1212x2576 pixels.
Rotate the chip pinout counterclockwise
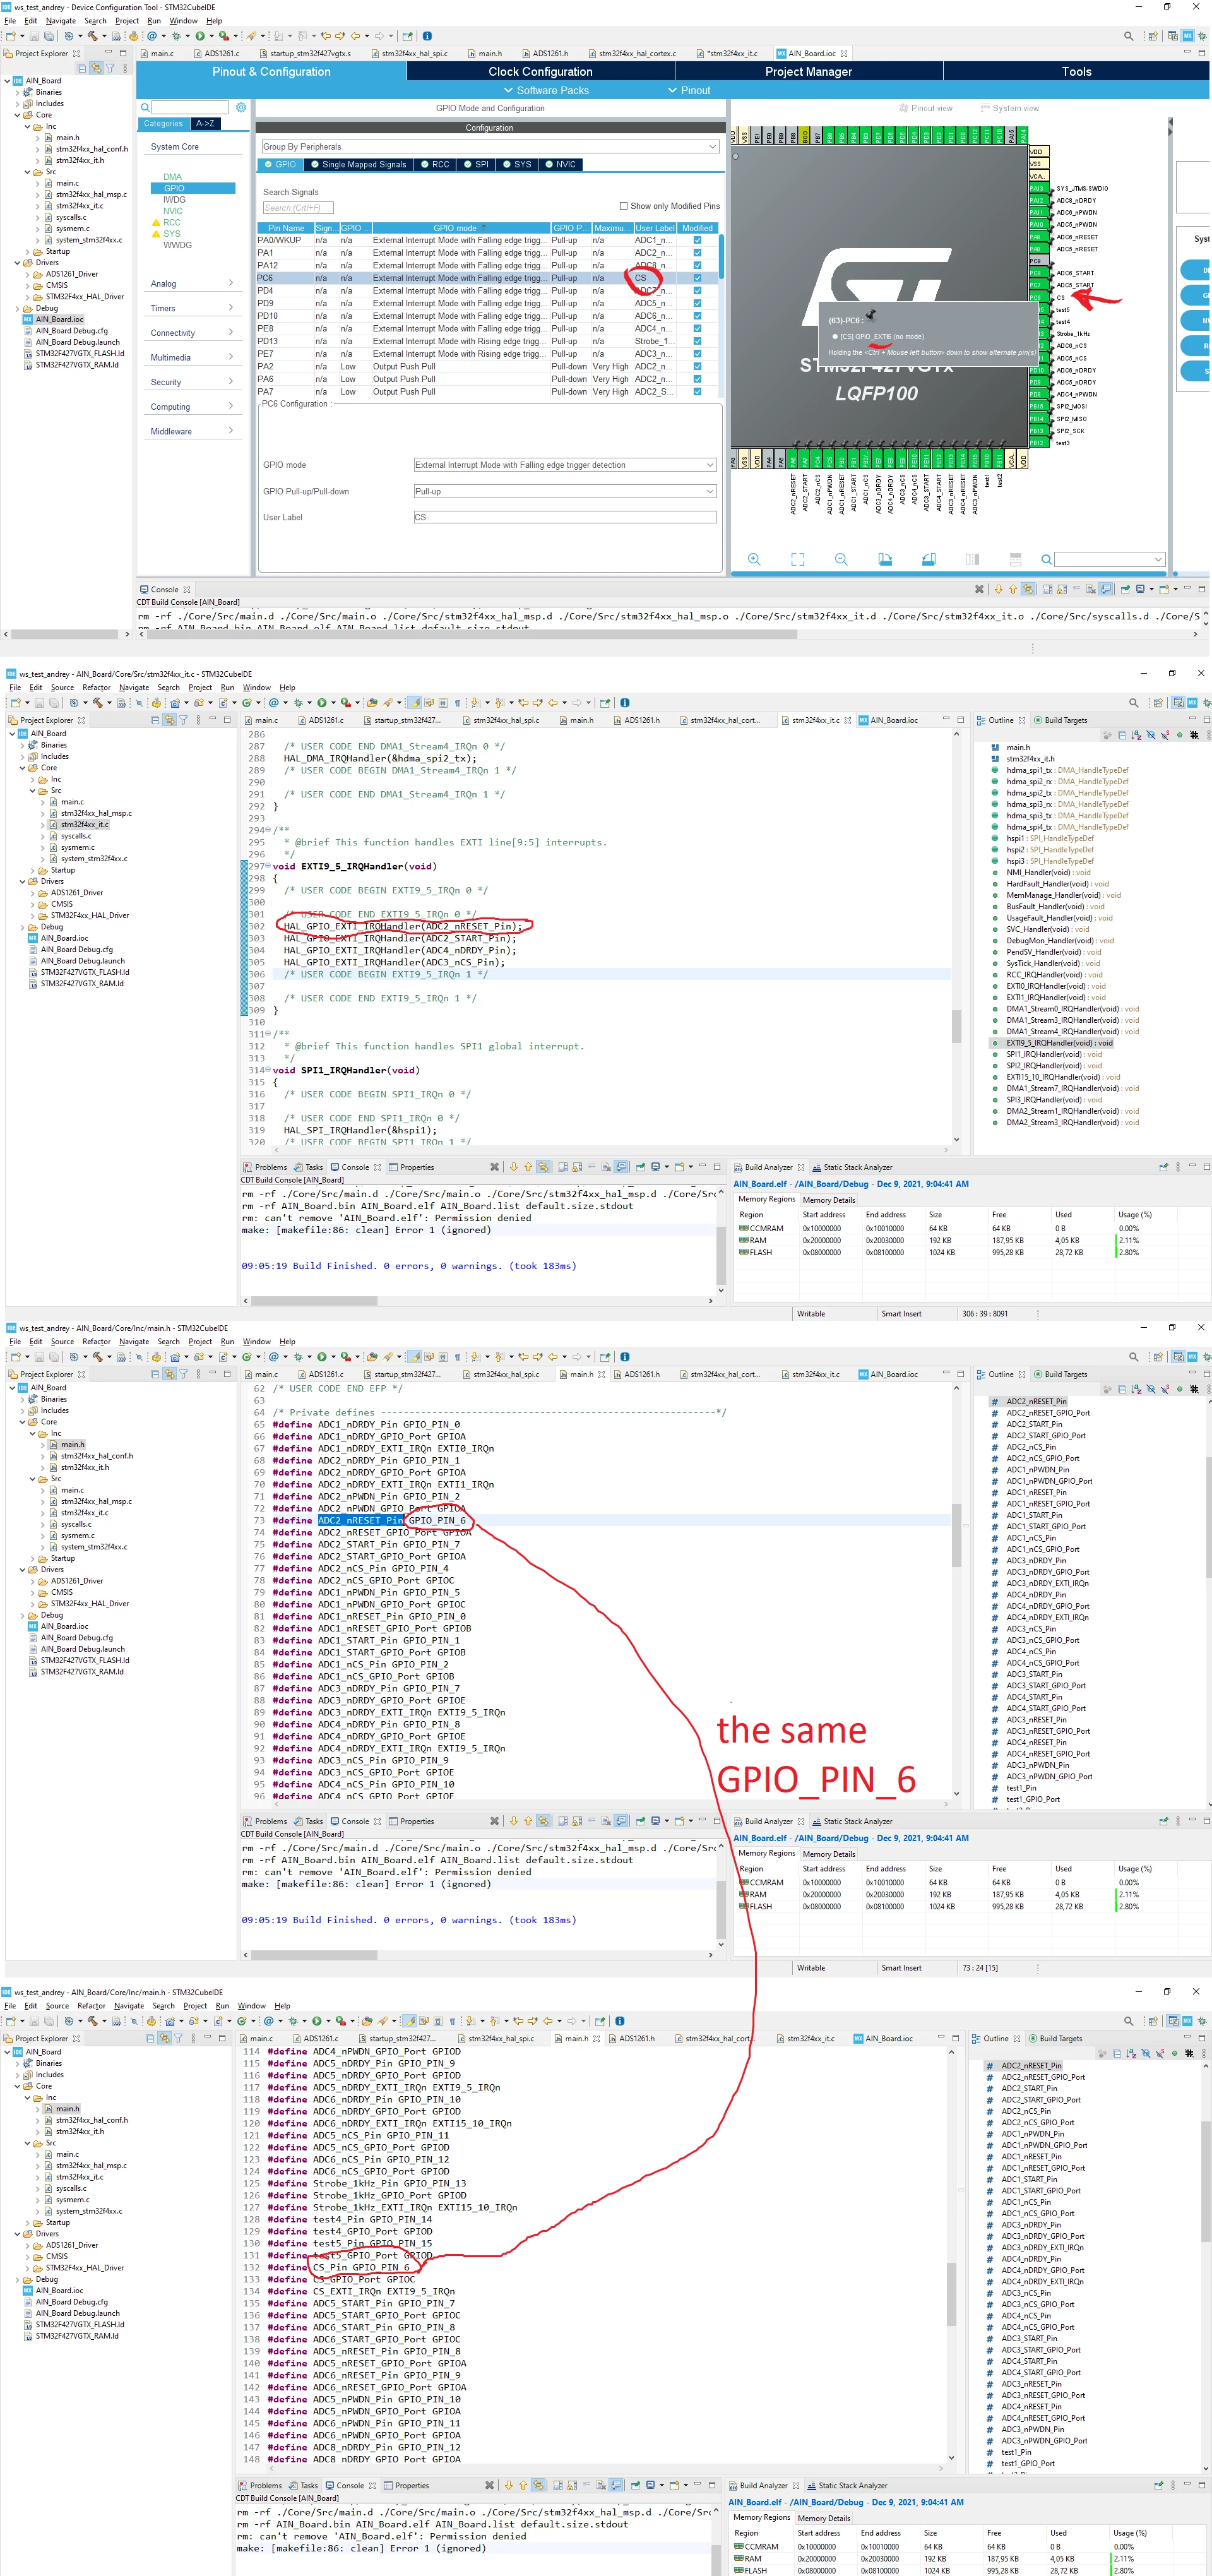(929, 559)
